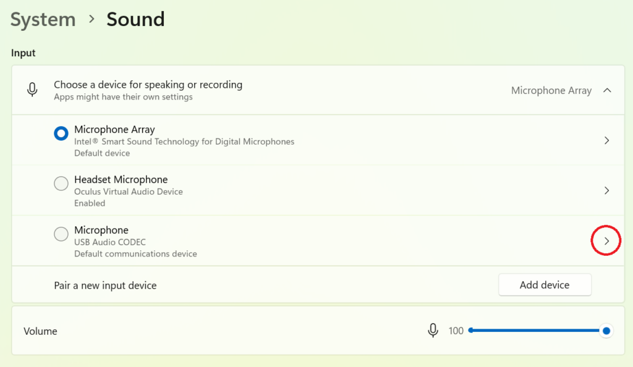The height and width of the screenshot is (367, 633).
Task: Click the Choose a device for speaking header
Action: click(148, 85)
